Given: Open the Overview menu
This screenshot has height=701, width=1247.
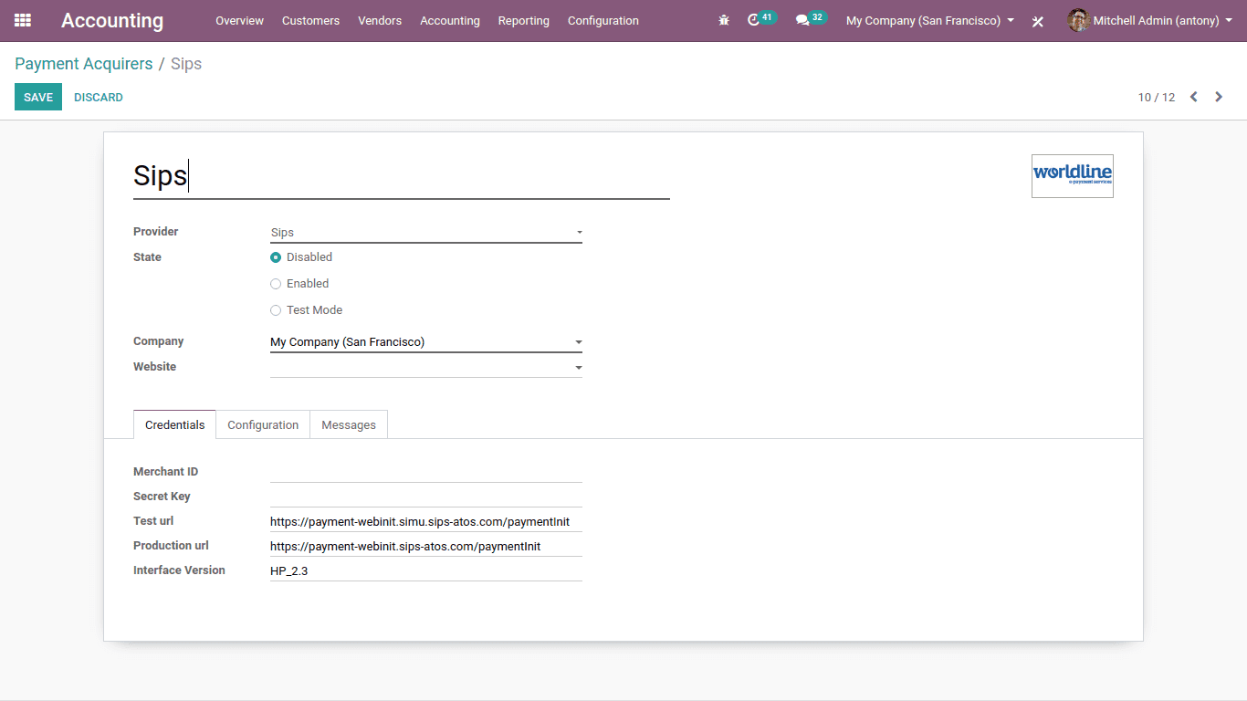Looking at the screenshot, I should (240, 20).
